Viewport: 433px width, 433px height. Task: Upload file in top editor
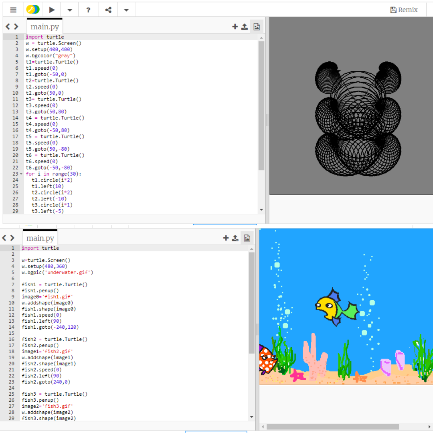click(245, 26)
